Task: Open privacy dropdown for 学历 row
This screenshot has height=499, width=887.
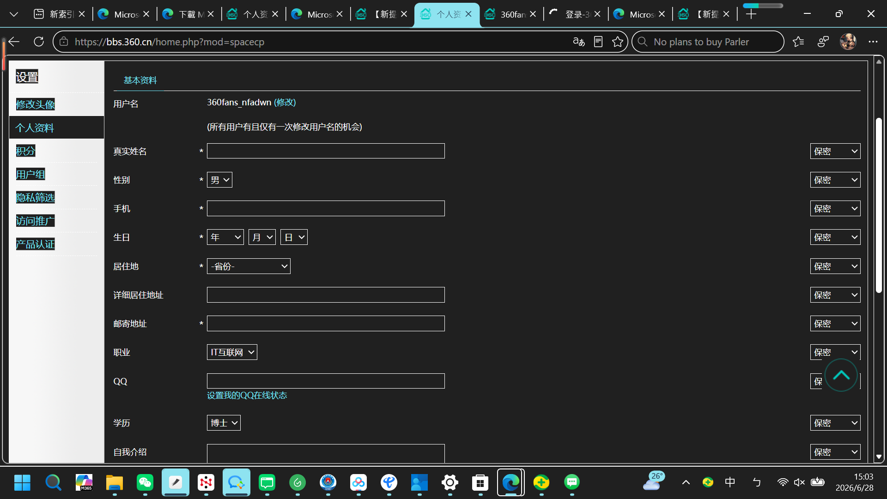Action: 835,423
